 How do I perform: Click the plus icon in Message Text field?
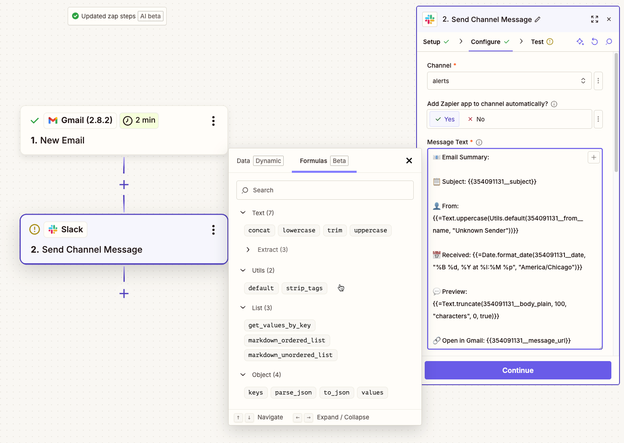593,157
